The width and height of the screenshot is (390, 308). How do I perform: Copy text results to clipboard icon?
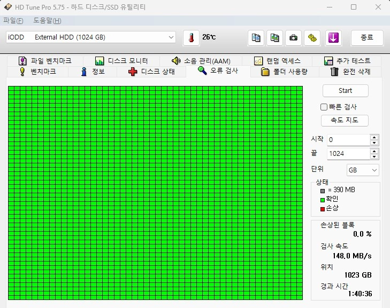click(x=256, y=38)
